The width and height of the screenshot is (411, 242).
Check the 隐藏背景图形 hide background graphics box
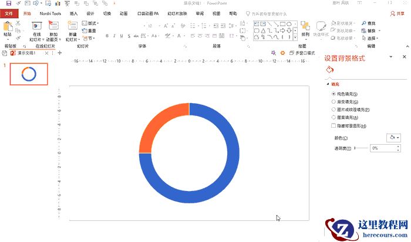point(333,125)
